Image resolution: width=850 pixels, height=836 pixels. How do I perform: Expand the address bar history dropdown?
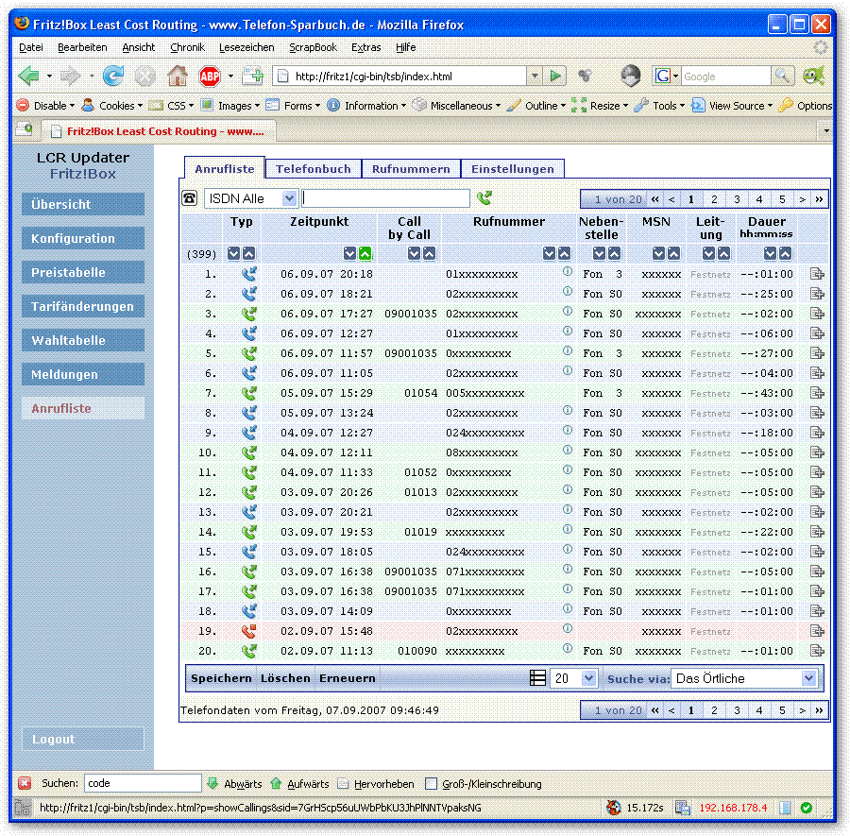click(535, 76)
